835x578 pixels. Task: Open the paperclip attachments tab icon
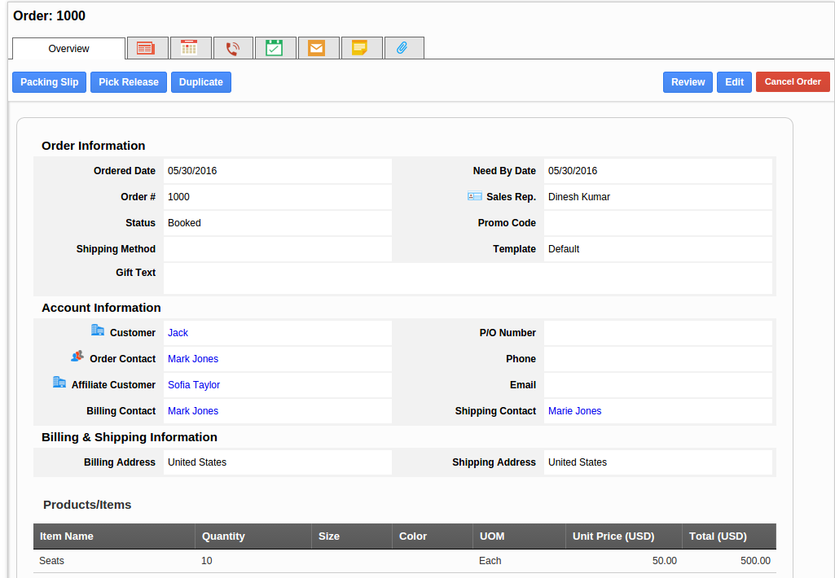402,48
